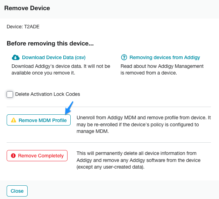Click the question mark help icon
The width and height of the screenshot is (219, 199).
coord(124,57)
